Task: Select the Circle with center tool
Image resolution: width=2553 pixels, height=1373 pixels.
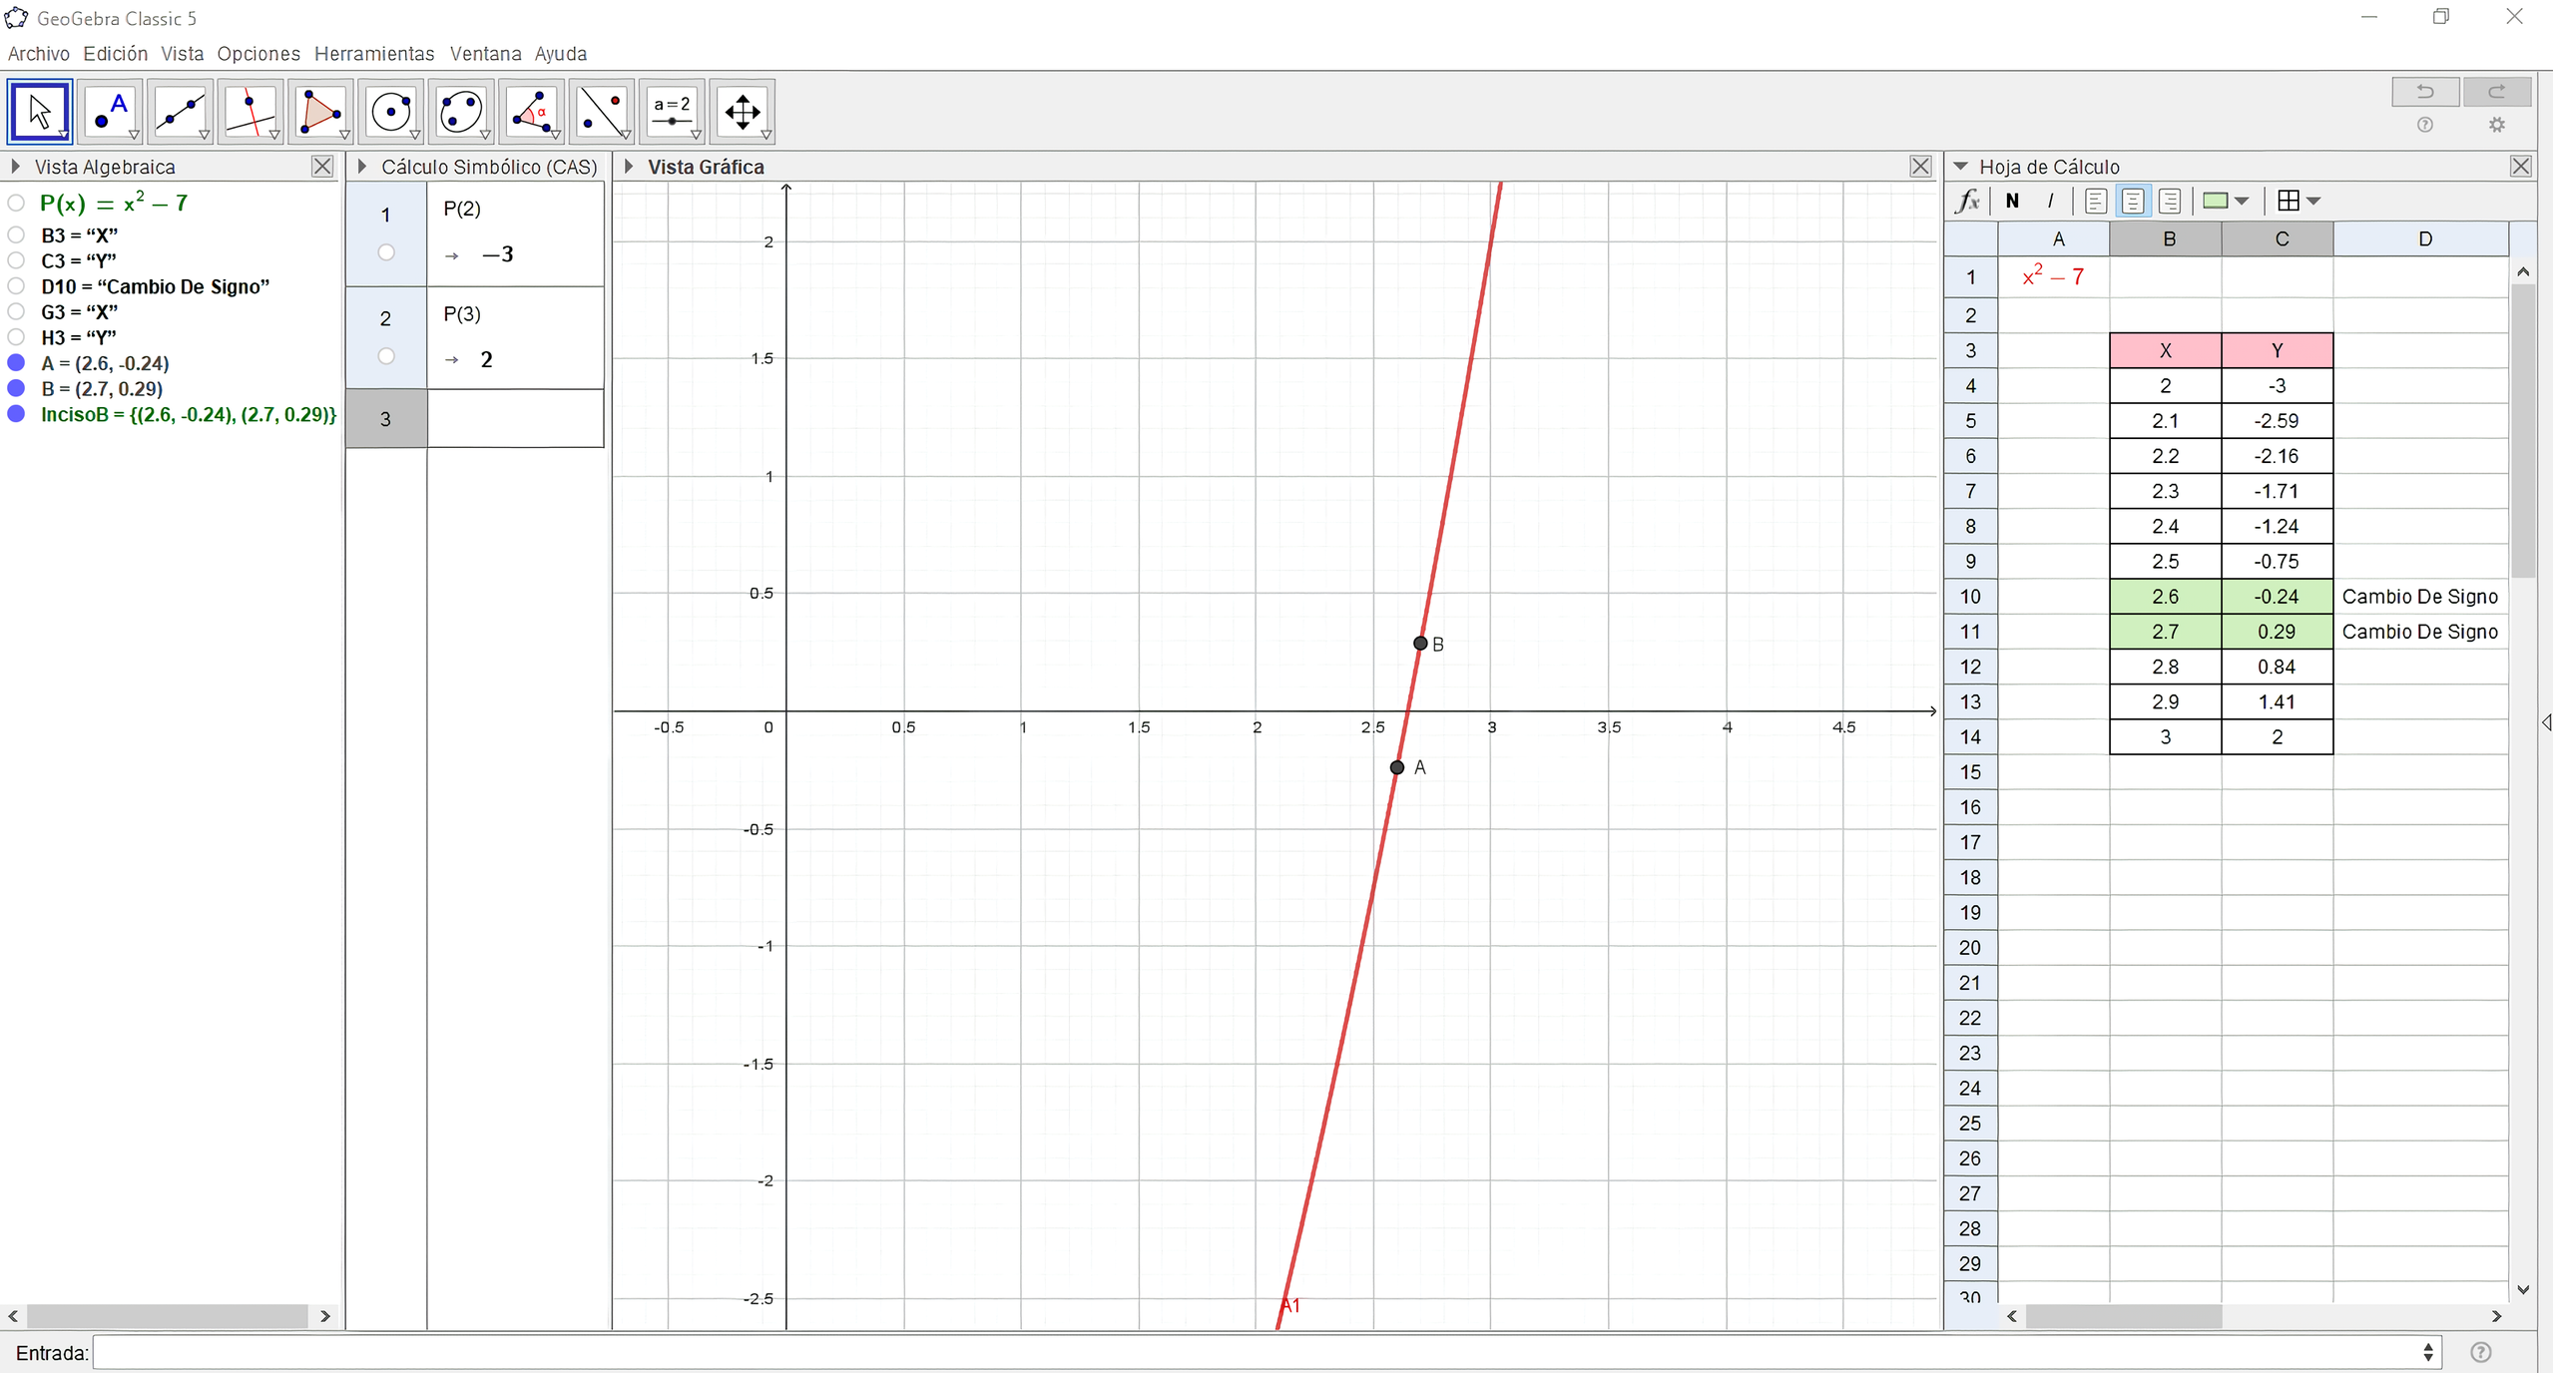Action: 391,111
